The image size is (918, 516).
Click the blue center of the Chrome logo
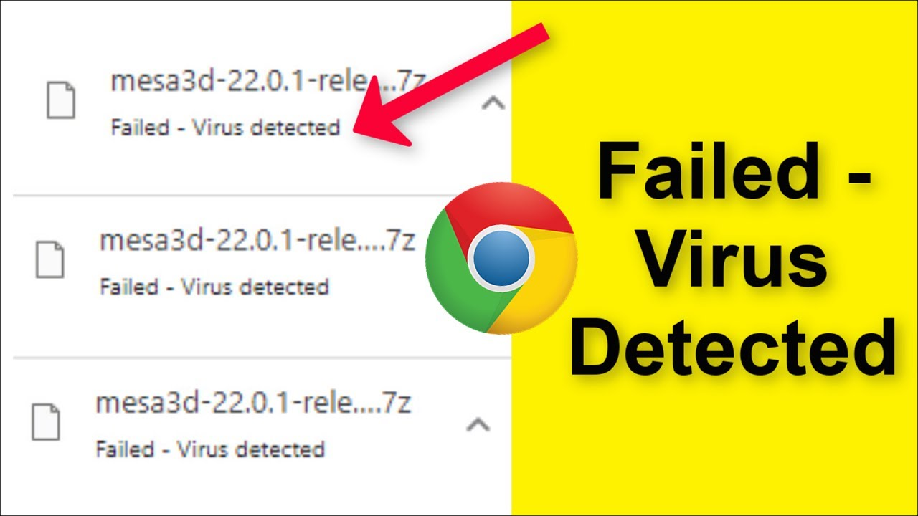pyautogui.click(x=501, y=258)
